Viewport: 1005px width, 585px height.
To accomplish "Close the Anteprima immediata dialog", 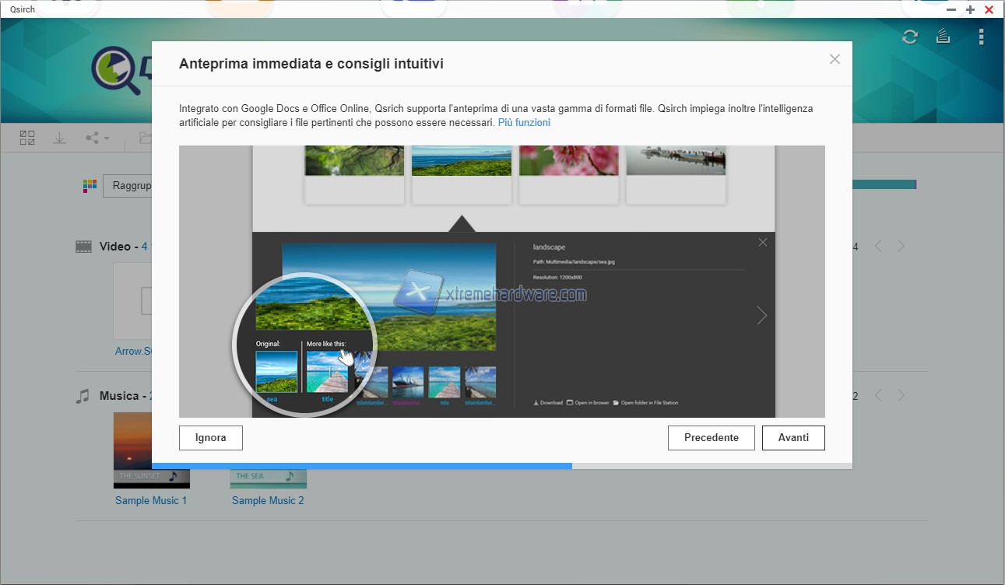I will point(835,59).
